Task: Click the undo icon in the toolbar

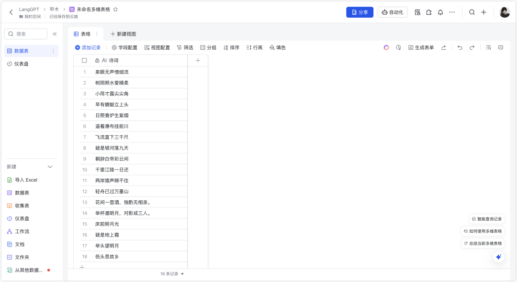Action: pos(460,47)
